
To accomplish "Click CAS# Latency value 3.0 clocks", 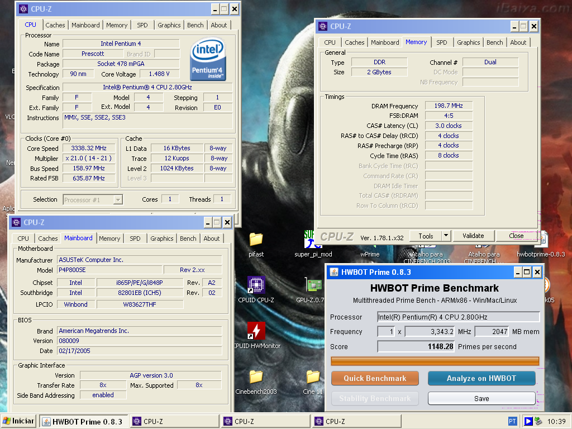I will (x=449, y=126).
